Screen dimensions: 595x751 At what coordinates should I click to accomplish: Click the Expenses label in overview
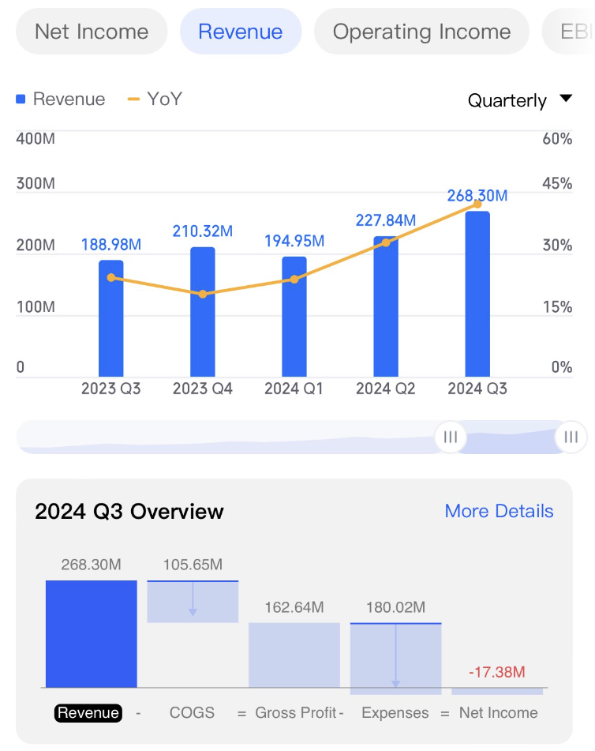394,713
